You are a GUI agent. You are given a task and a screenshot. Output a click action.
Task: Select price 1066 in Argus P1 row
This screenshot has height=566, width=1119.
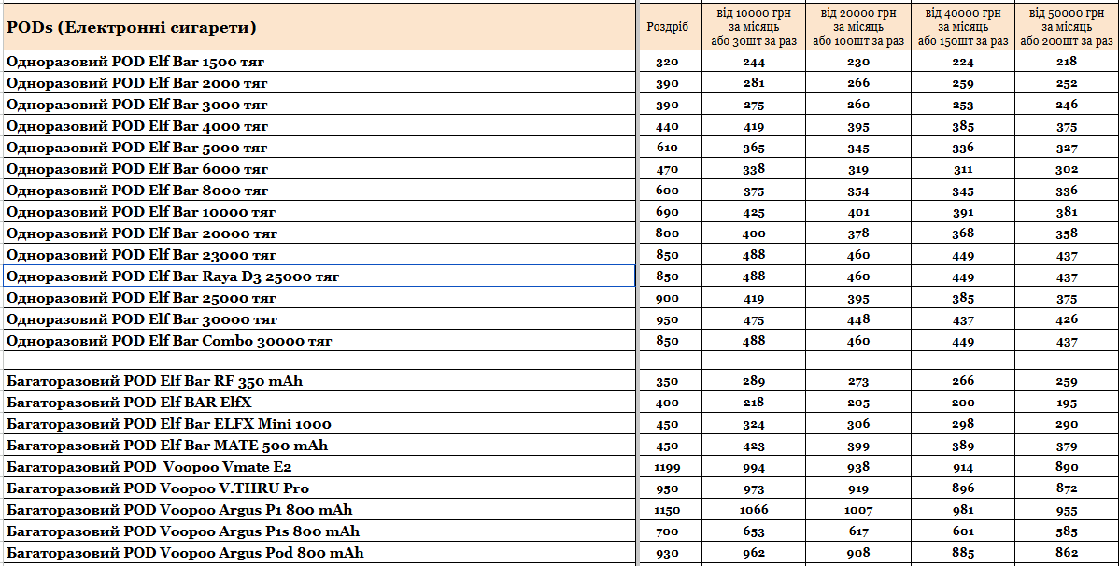[754, 510]
